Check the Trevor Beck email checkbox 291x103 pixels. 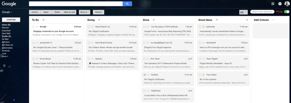coord(200,75)
